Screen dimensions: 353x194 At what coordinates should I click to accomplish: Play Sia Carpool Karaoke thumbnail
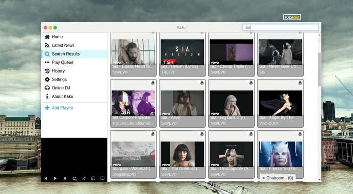click(133, 103)
